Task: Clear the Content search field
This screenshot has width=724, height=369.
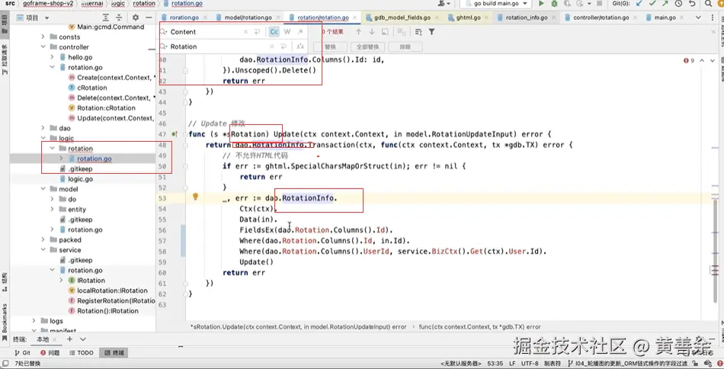Action: (x=245, y=32)
